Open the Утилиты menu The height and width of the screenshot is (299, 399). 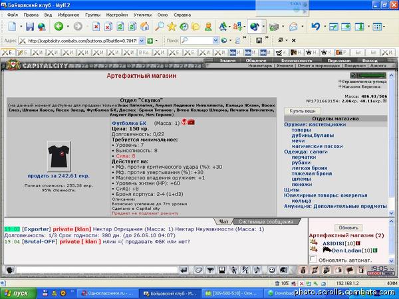click(142, 15)
